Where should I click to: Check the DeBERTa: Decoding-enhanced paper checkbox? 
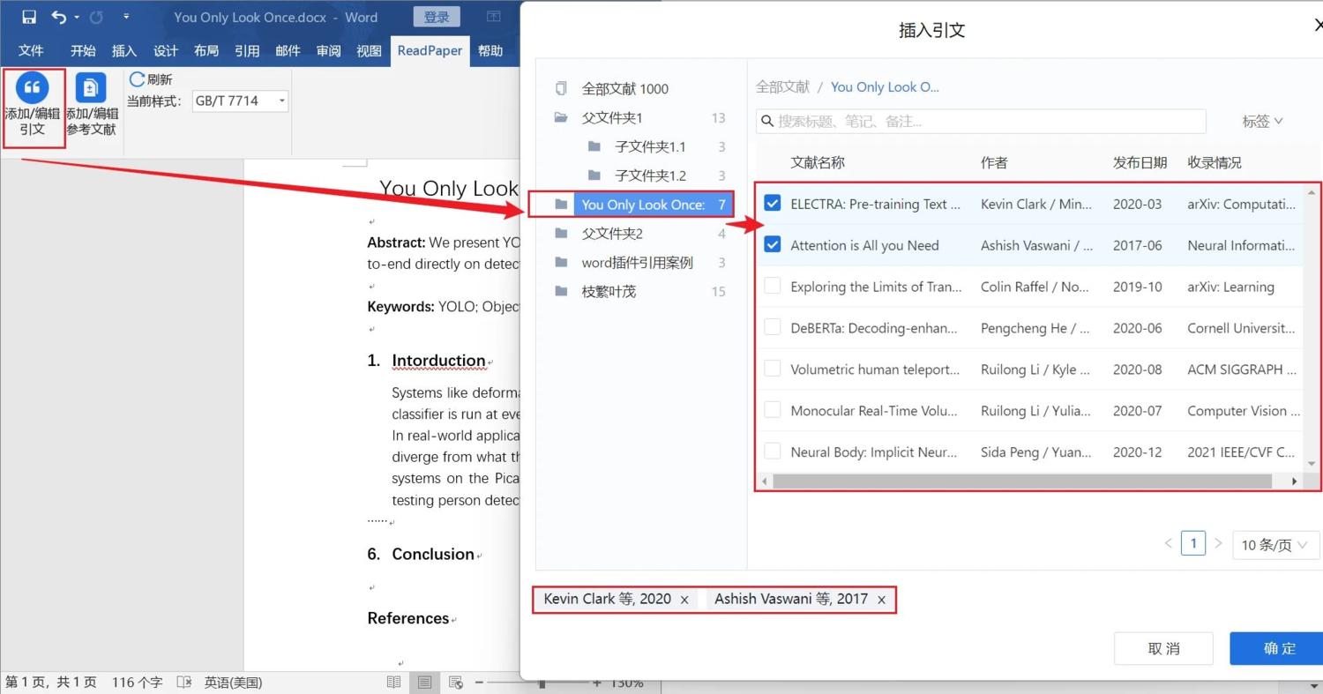[x=773, y=327]
